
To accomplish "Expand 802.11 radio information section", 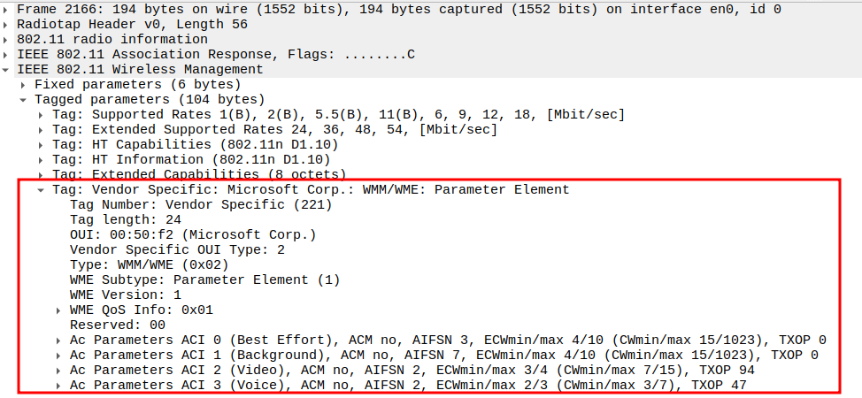I will pyautogui.click(x=8, y=40).
